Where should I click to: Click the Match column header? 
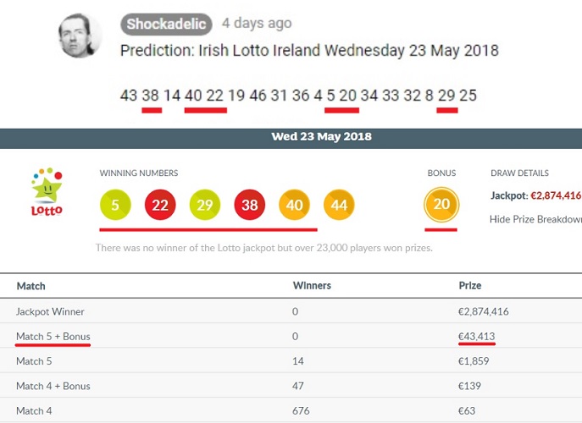(31, 287)
